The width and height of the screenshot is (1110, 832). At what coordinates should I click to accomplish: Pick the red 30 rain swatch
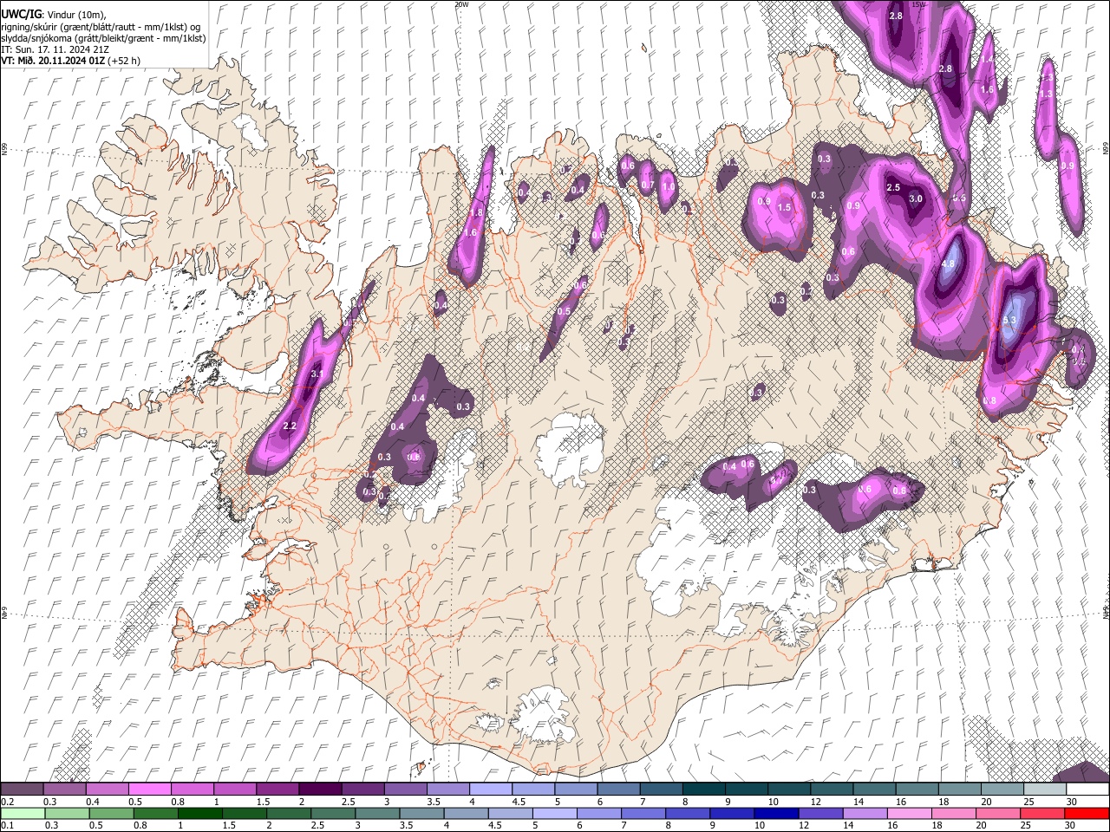pyautogui.click(x=1087, y=813)
